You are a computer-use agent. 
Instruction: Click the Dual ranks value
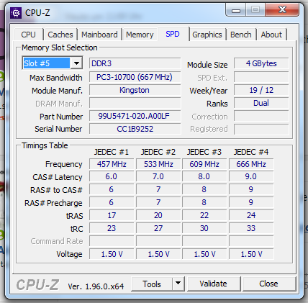point(261,103)
